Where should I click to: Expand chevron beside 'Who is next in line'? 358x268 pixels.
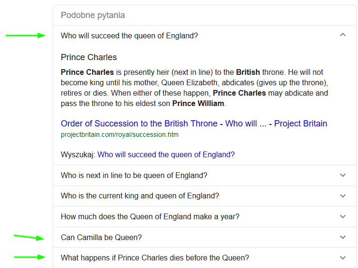[343, 175]
